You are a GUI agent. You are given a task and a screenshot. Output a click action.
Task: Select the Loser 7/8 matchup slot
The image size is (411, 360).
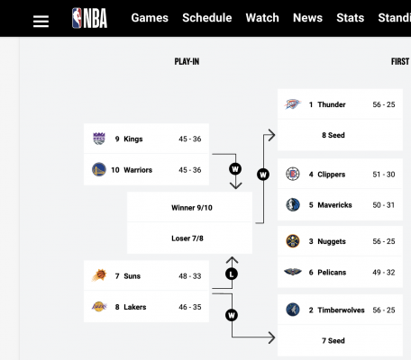tap(189, 238)
